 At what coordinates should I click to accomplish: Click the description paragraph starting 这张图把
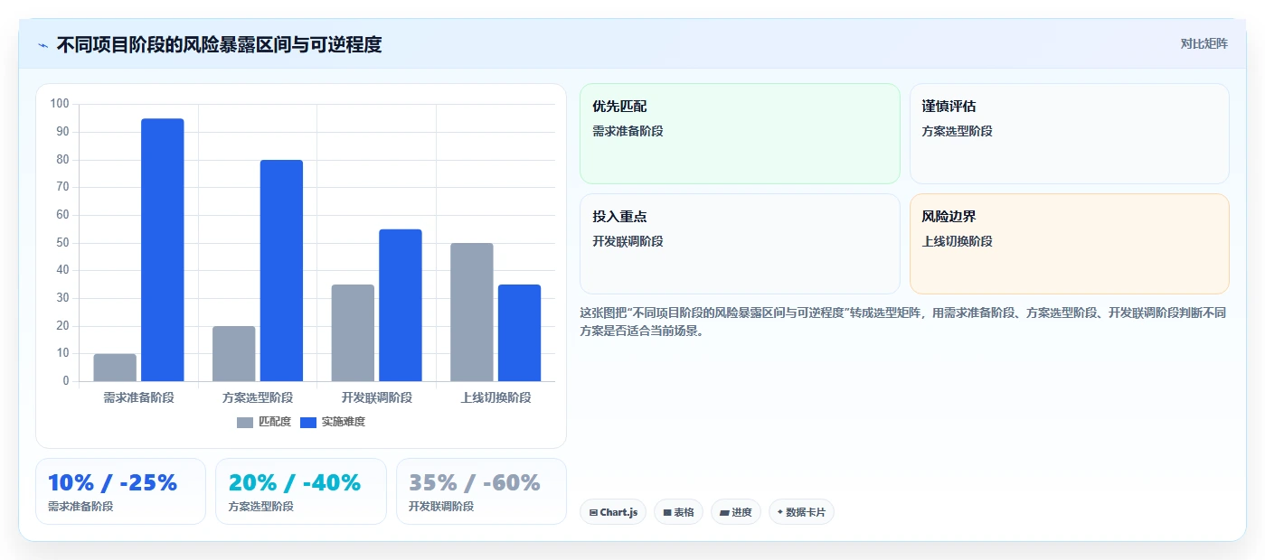pos(903,322)
